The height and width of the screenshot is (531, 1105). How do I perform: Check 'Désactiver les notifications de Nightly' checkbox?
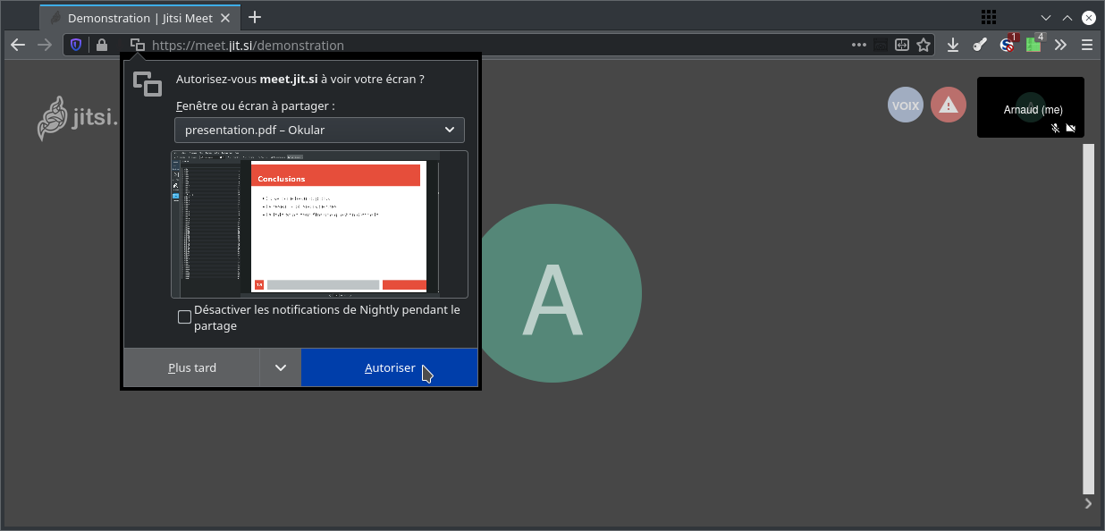184,317
